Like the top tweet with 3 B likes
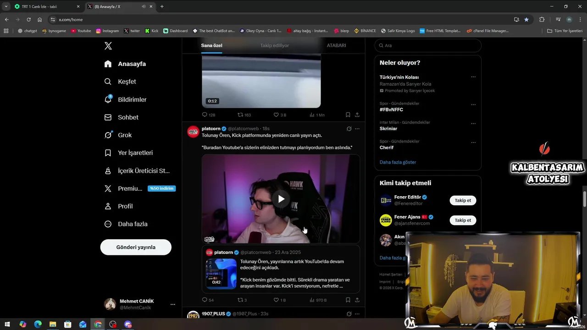 (x=276, y=115)
